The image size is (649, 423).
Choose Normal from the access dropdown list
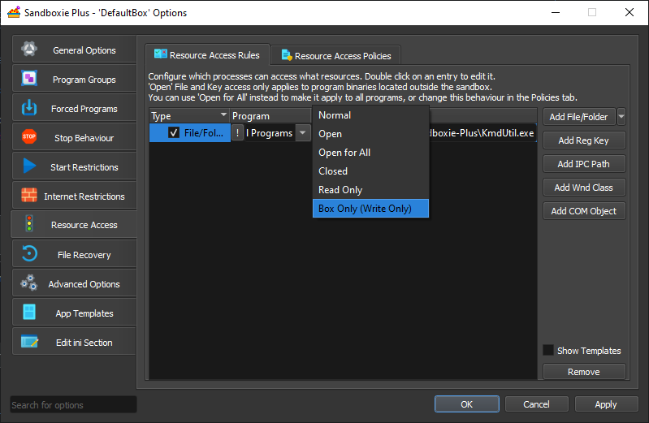[370, 115]
